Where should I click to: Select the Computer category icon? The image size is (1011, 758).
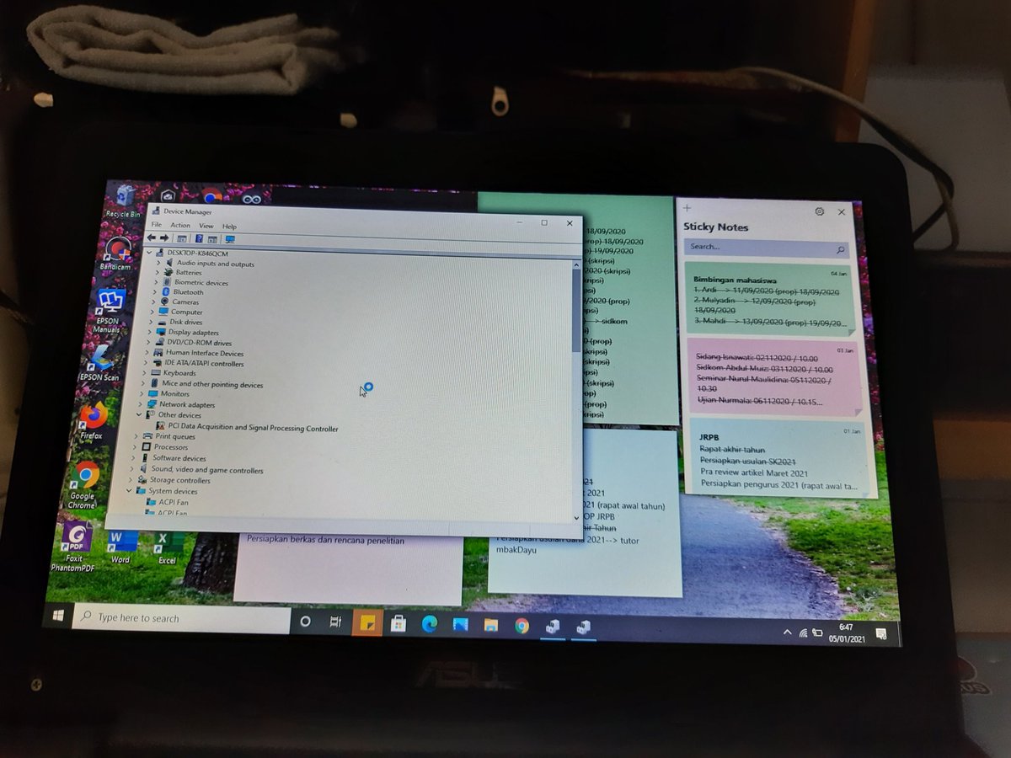pos(163,312)
